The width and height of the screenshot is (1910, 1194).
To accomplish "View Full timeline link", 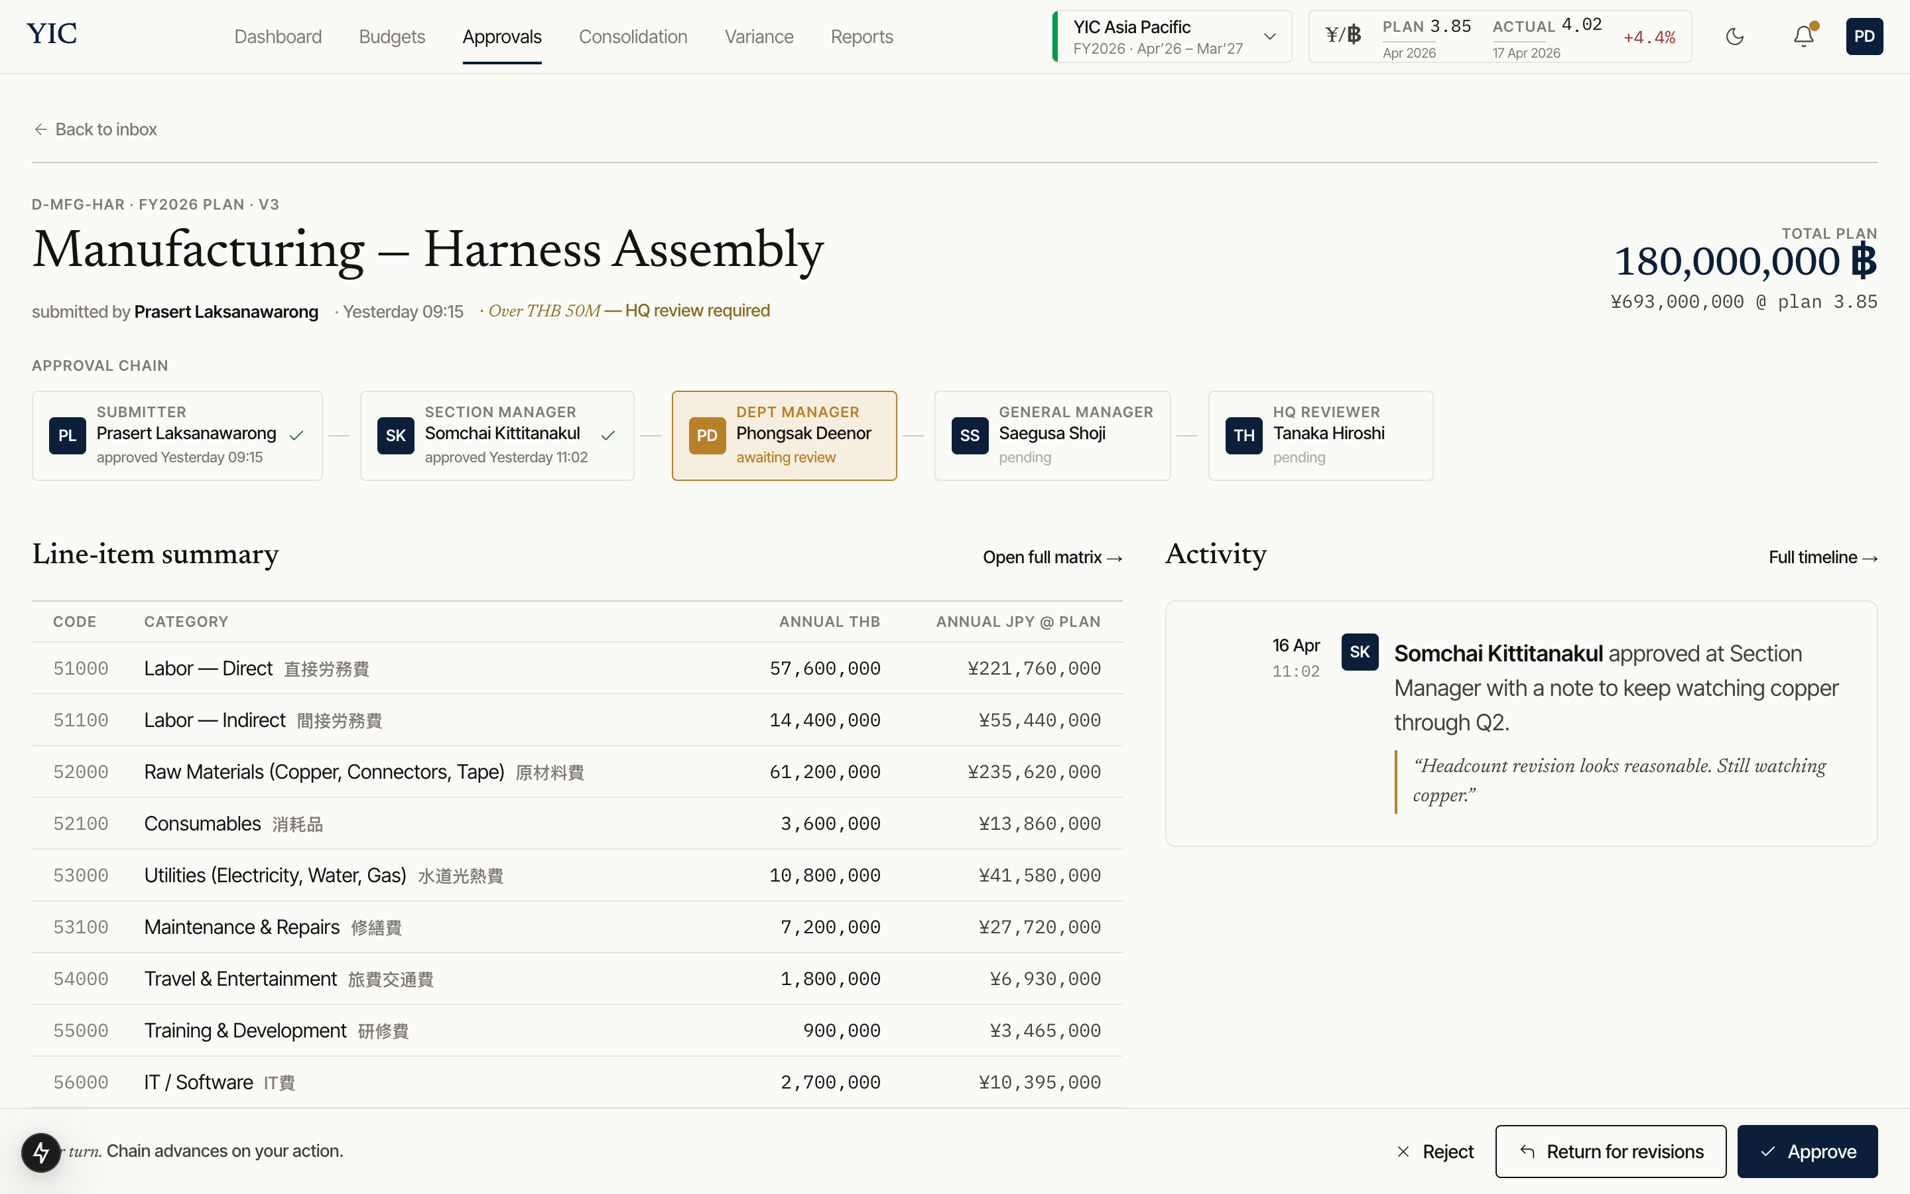I will point(1822,557).
